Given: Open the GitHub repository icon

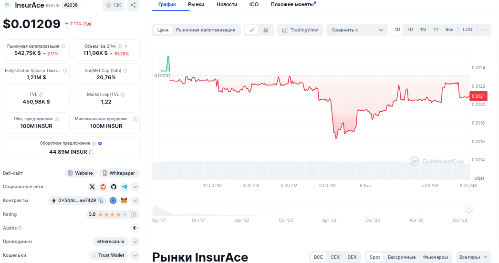Looking at the screenshot, I should 114,187.
